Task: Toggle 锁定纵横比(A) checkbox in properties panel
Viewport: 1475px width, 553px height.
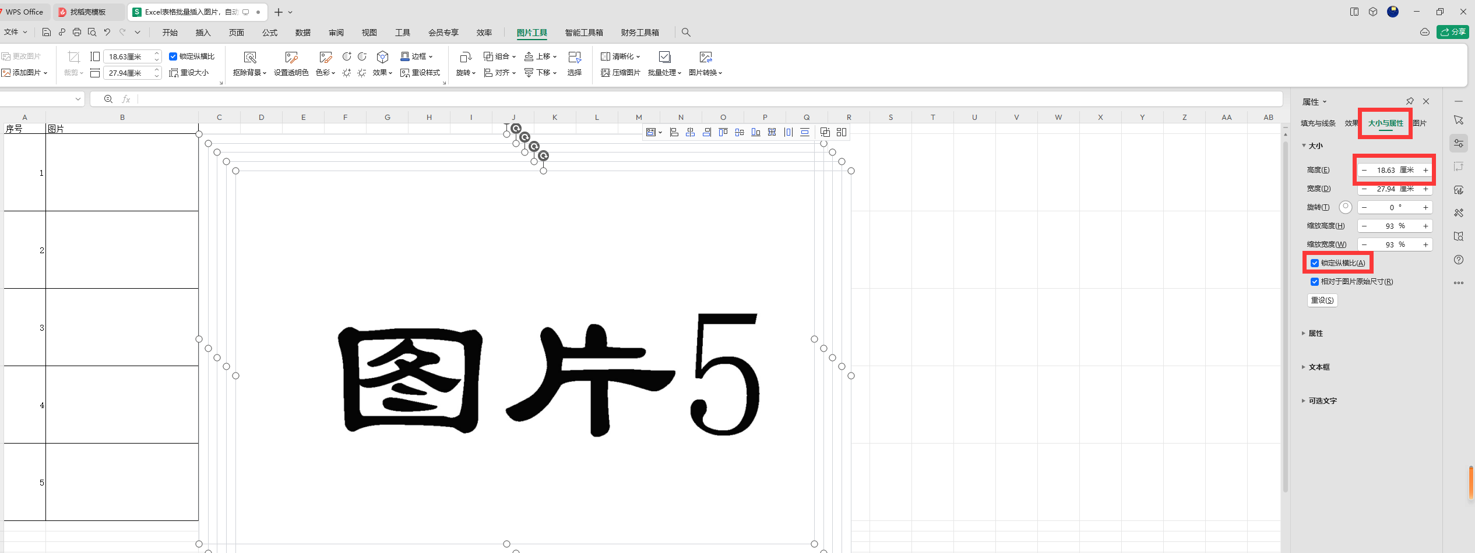Action: pyautogui.click(x=1315, y=263)
